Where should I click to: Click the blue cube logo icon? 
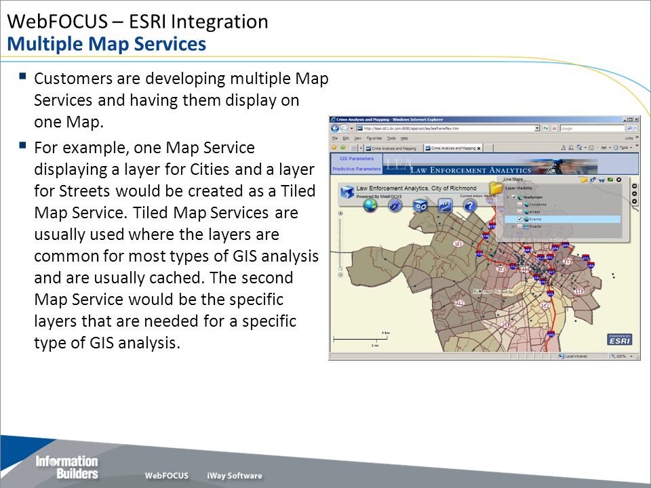pyautogui.click(x=347, y=192)
